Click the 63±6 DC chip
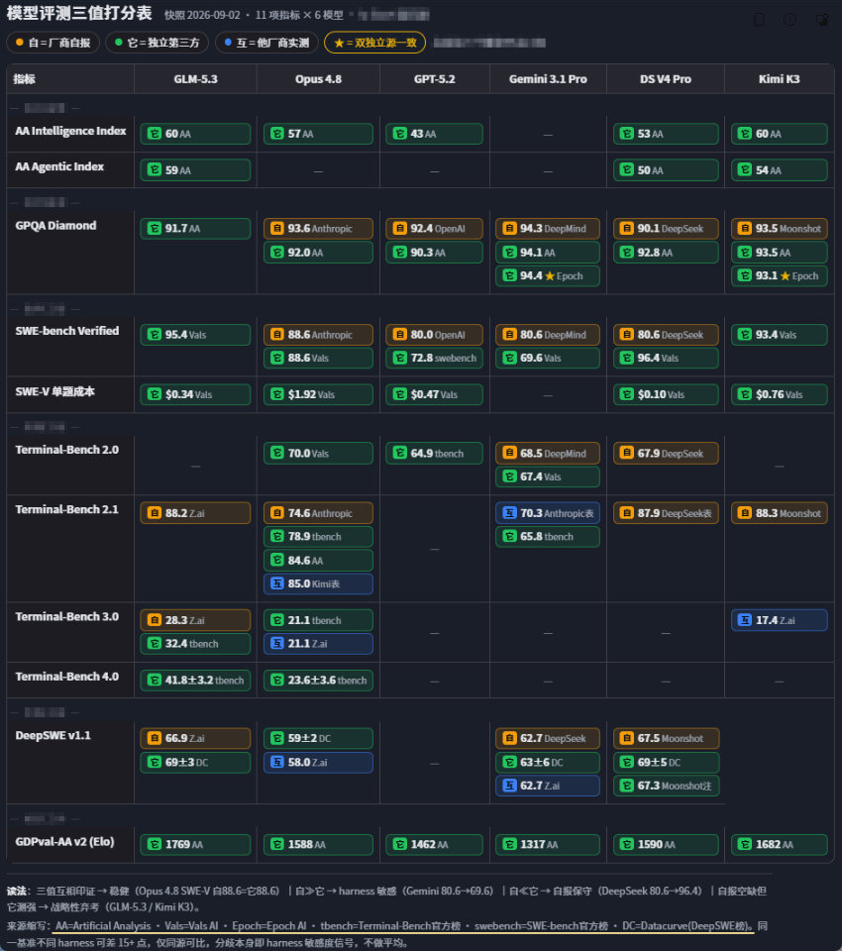Image resolution: width=842 pixels, height=951 pixels. pyautogui.click(x=548, y=763)
